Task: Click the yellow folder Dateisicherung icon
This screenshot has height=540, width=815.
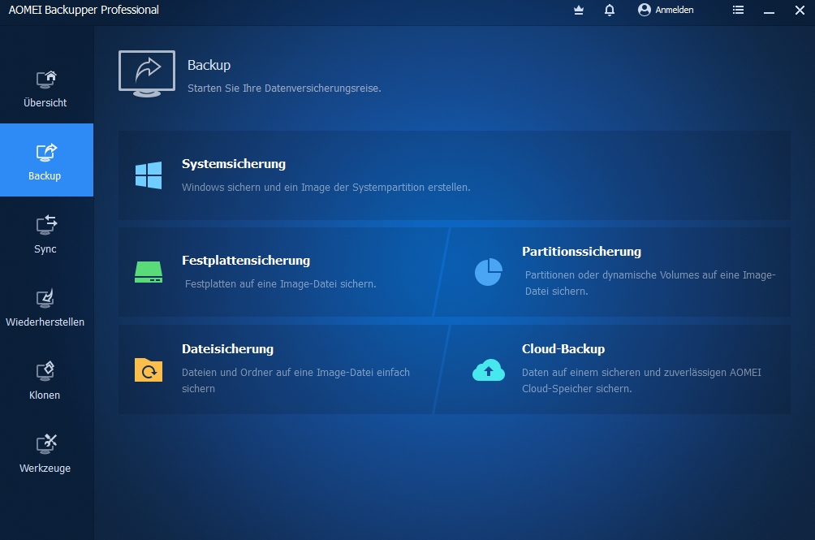Action: point(149,369)
